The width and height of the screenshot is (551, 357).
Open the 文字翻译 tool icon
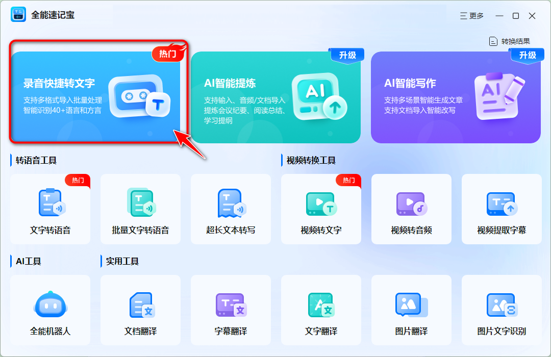tap(321, 304)
